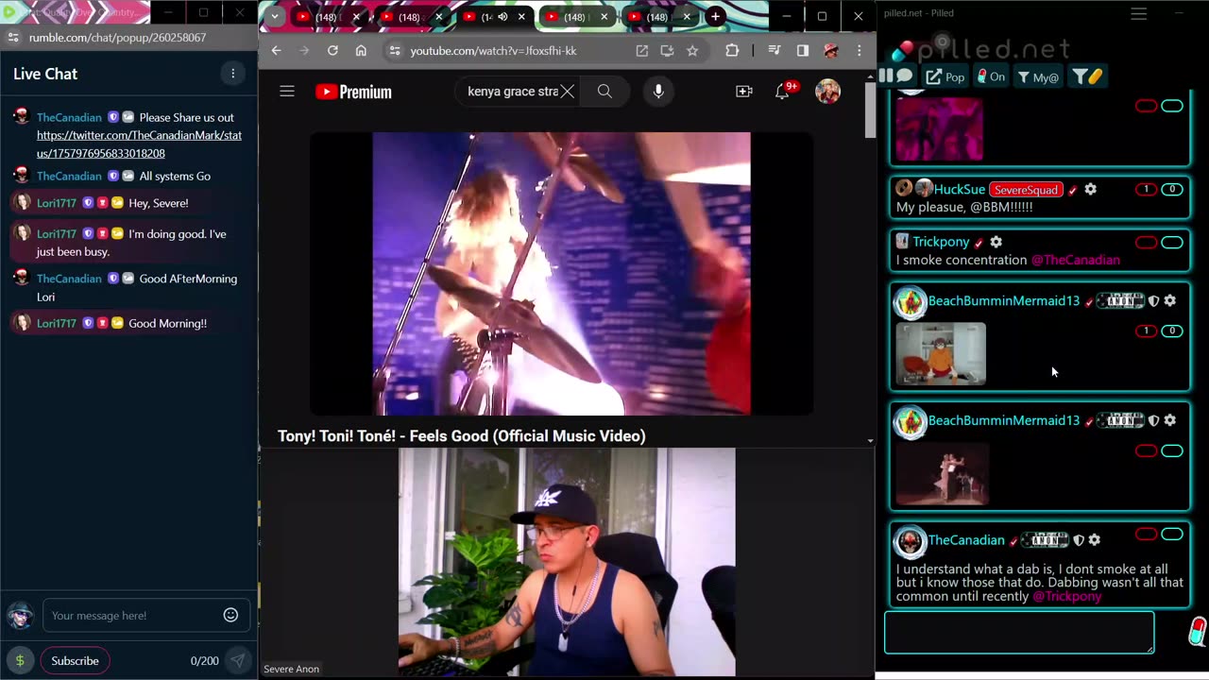Toggle the pill filter button
The width and height of the screenshot is (1209, 680).
[1087, 76]
